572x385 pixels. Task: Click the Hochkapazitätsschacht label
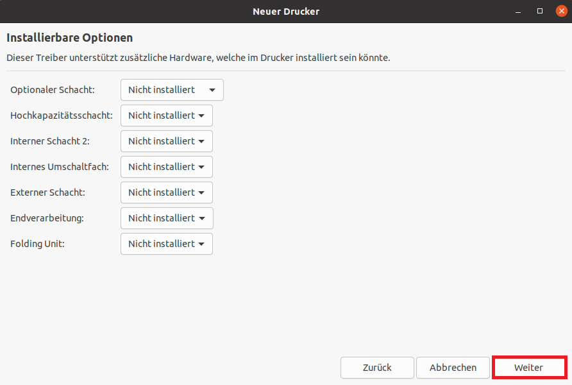point(62,116)
